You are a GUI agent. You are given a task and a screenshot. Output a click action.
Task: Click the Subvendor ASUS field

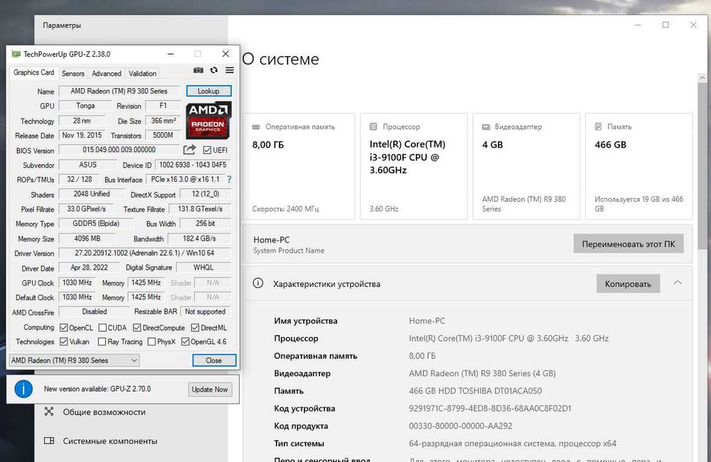pos(88,165)
